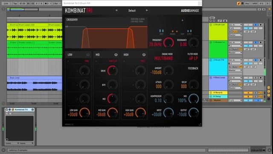The image size is (273, 154).
Task: Click the master MIX knob showing 100%
Action: pos(193,99)
